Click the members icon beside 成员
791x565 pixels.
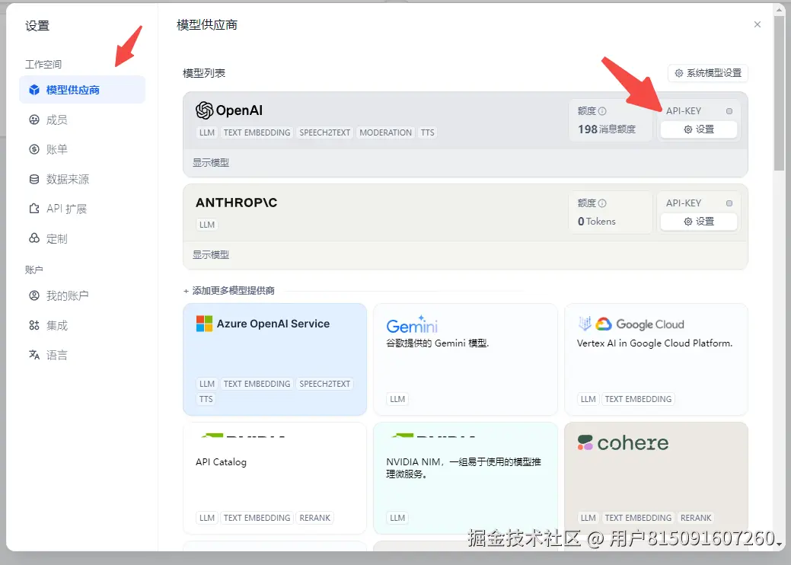(x=34, y=120)
